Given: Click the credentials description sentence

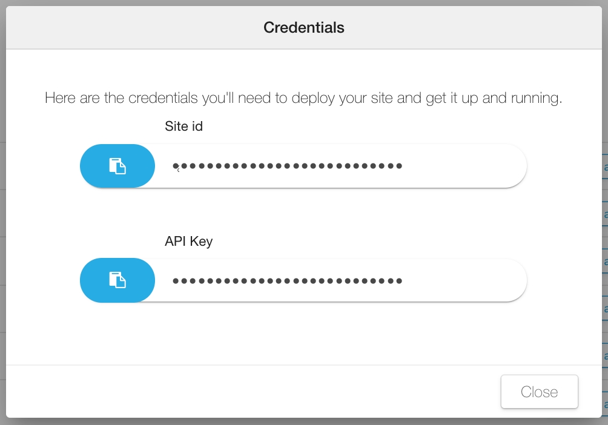Looking at the screenshot, I should click(x=304, y=97).
